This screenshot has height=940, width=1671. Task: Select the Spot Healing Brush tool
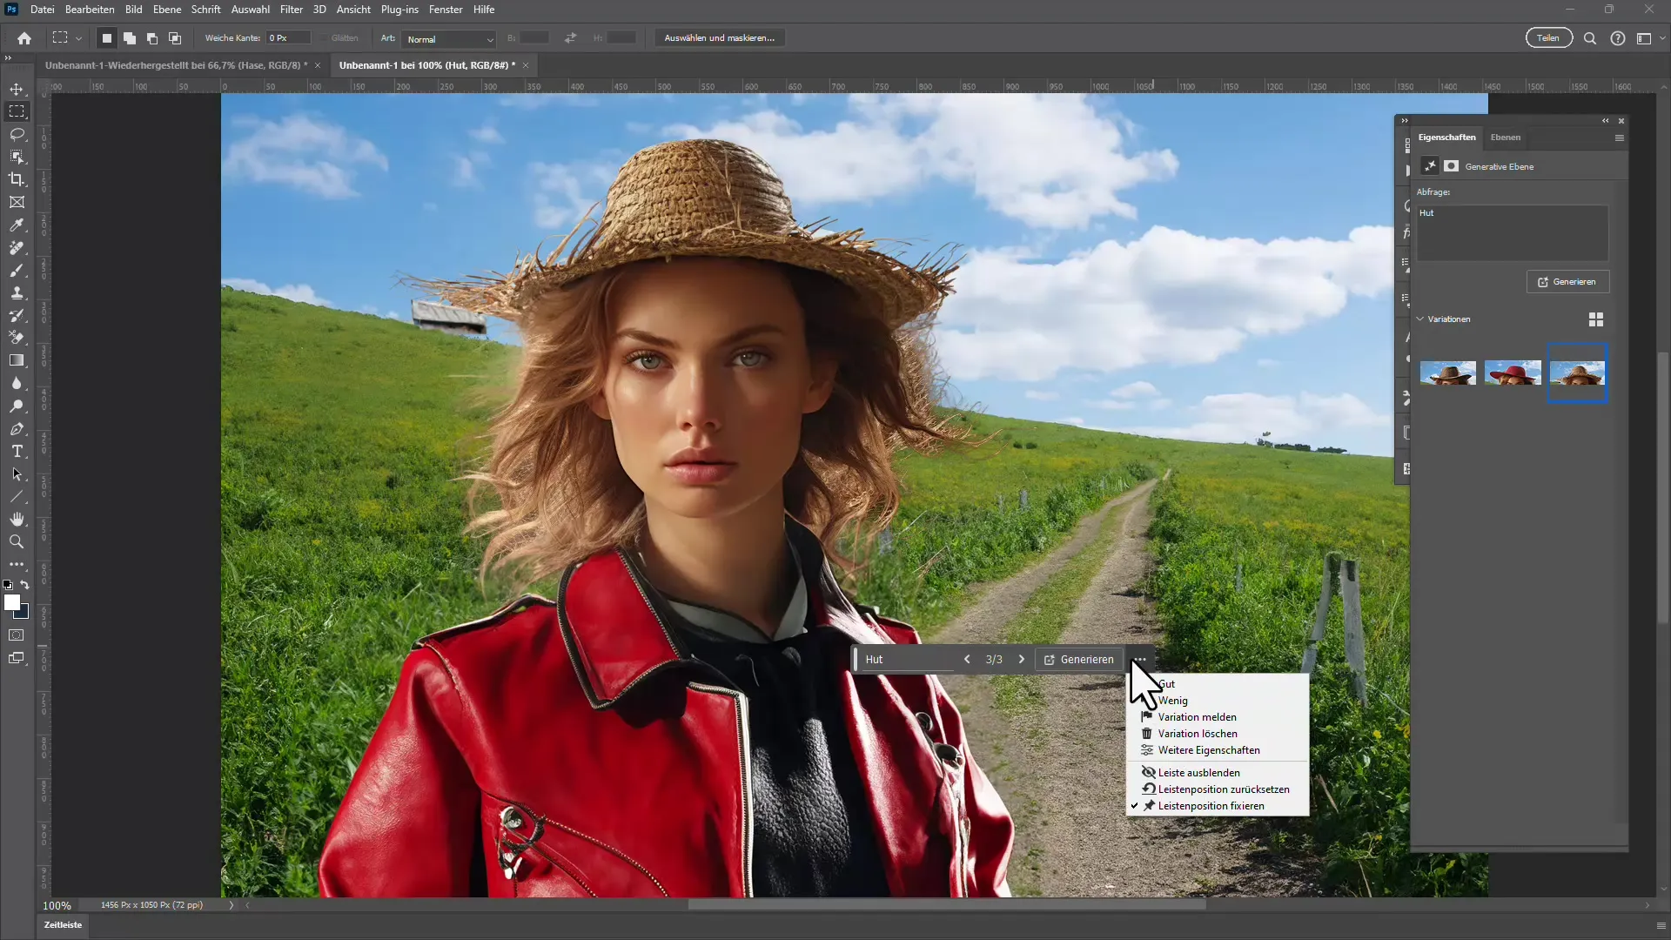pos(17,248)
